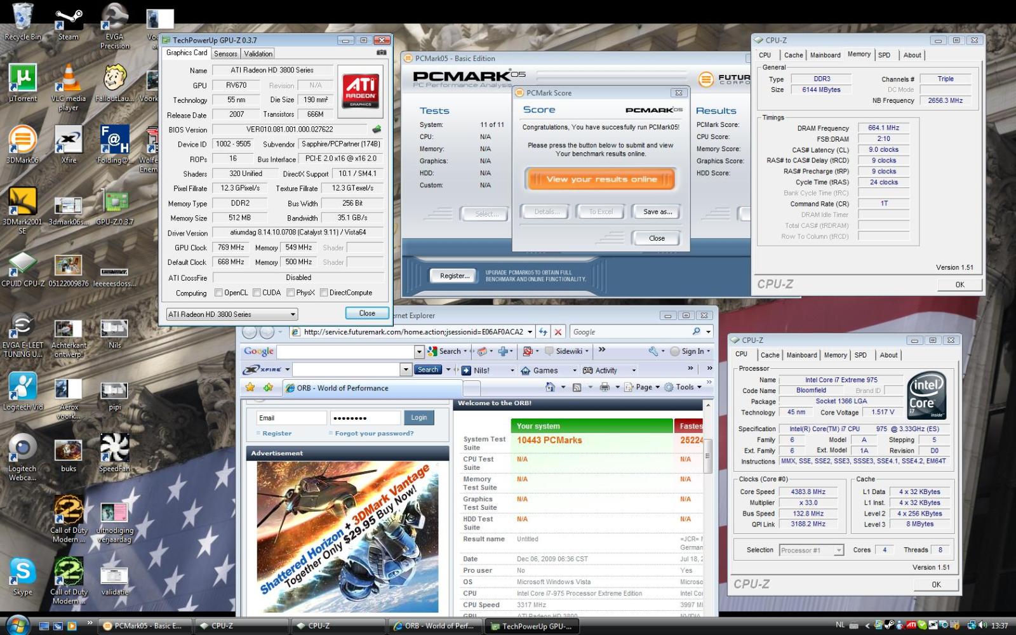The height and width of the screenshot is (635, 1016).
Task: Click the IE stop loading icon
Action: pyautogui.click(x=558, y=332)
